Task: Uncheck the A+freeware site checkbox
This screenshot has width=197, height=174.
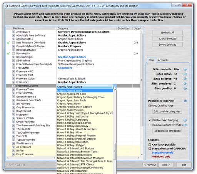Action: [13, 32]
